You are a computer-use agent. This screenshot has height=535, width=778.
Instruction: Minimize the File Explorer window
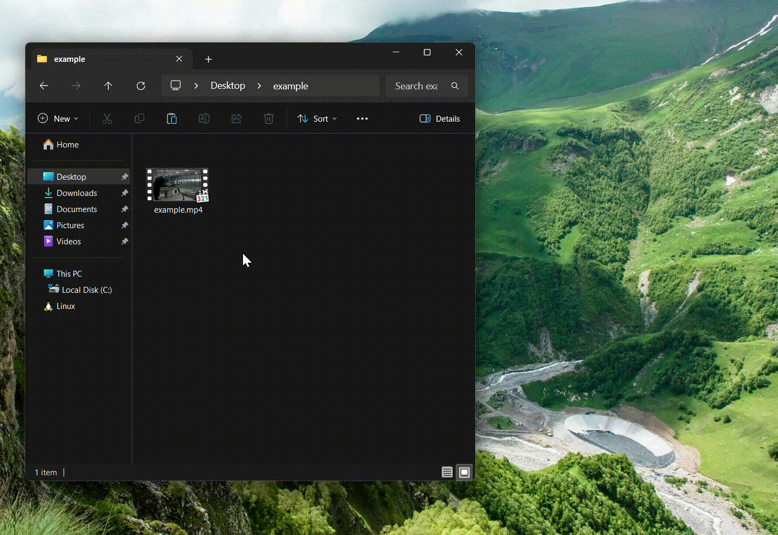(396, 52)
